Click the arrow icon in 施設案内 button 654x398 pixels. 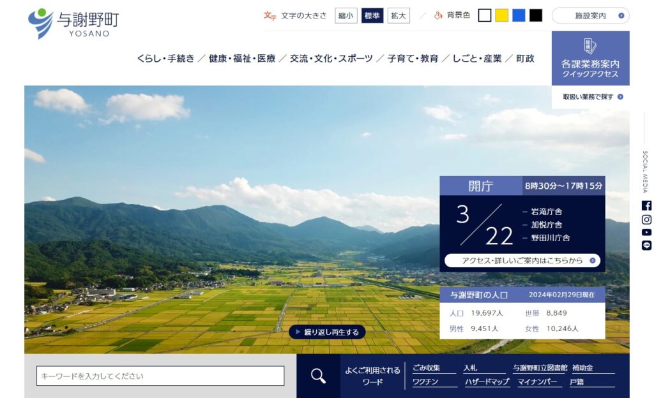[621, 16]
